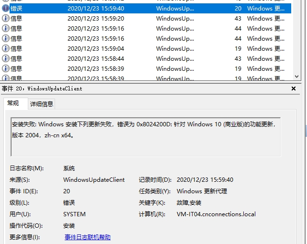307x244 pixels.
Task: Click the log name value 系统
Action: click(x=69, y=168)
